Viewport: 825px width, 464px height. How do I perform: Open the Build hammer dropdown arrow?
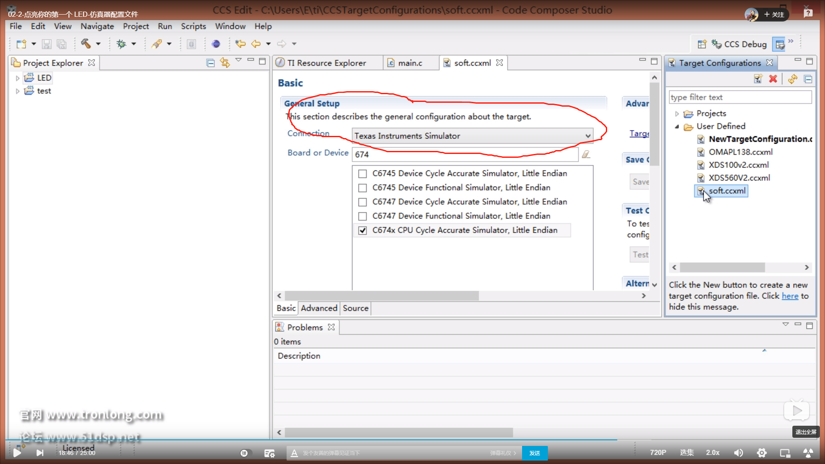[98, 44]
